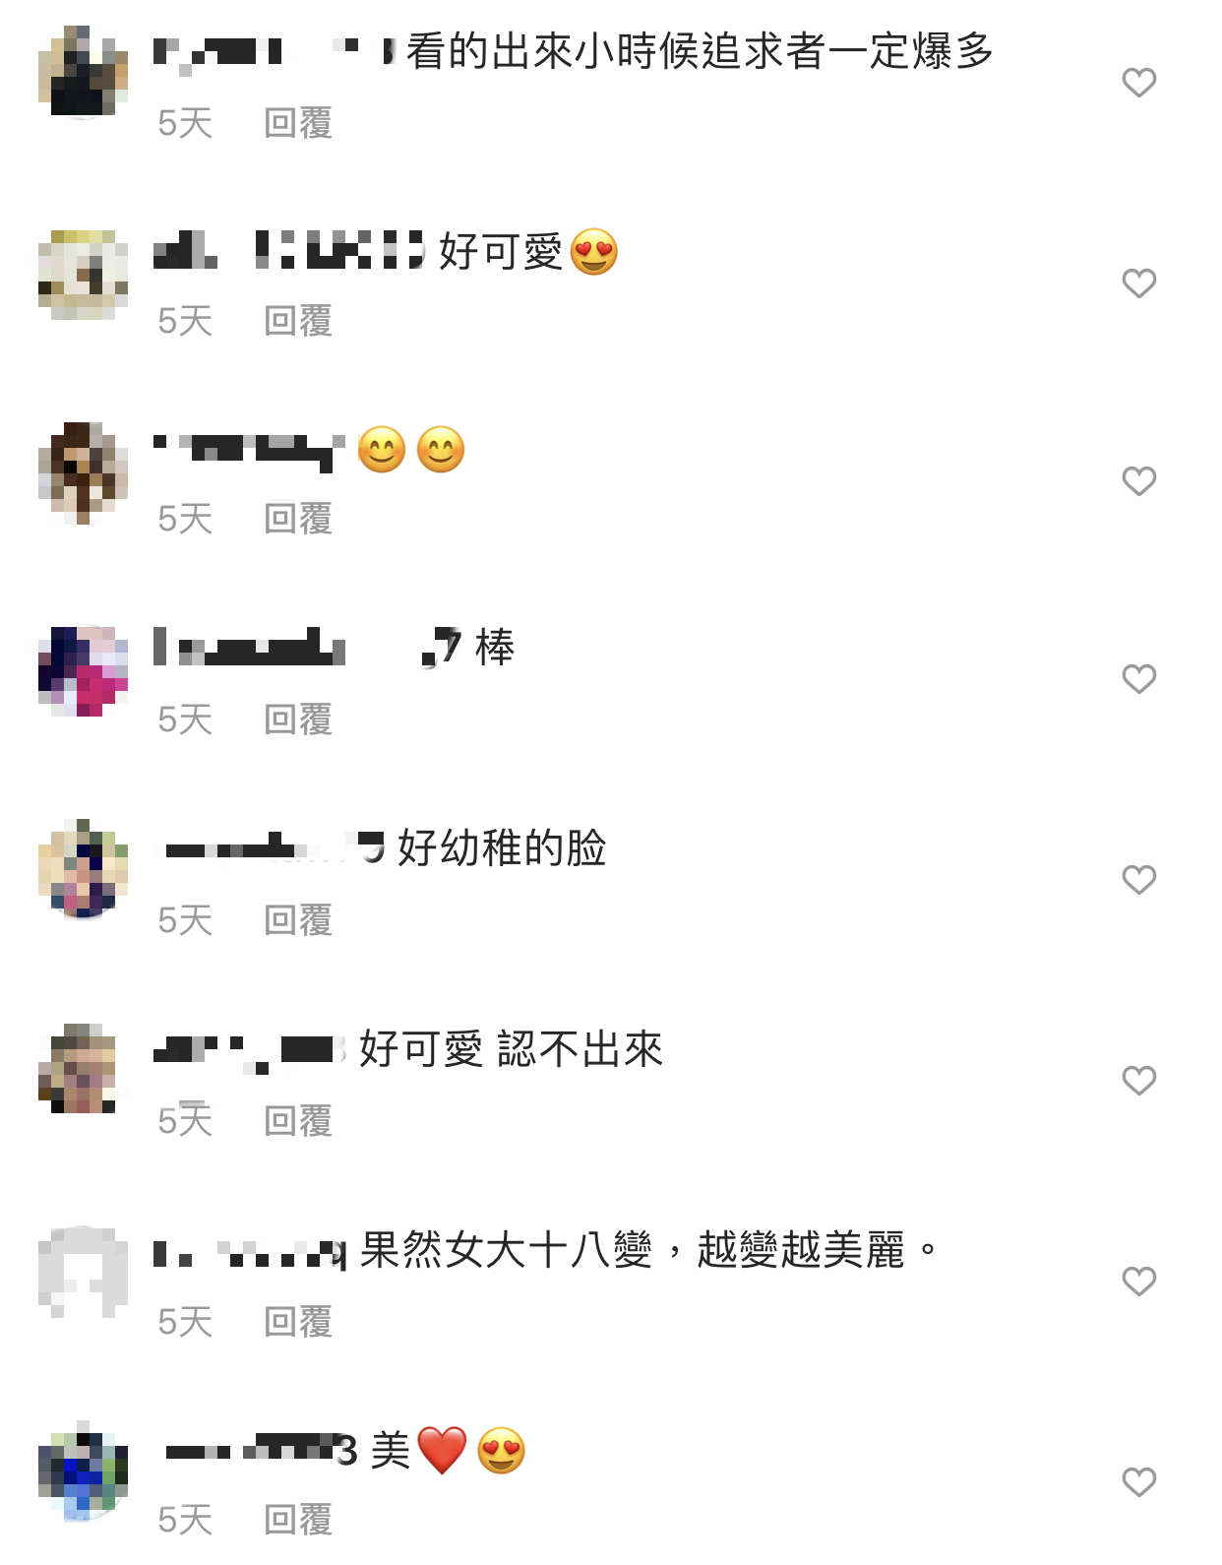Open avatar of the 追求者一定爆多 commenter
This screenshot has width=1222, height=1565.
tap(83, 73)
